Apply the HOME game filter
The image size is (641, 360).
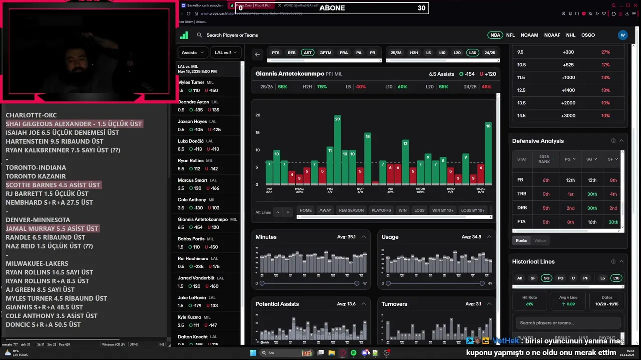pyautogui.click(x=306, y=210)
